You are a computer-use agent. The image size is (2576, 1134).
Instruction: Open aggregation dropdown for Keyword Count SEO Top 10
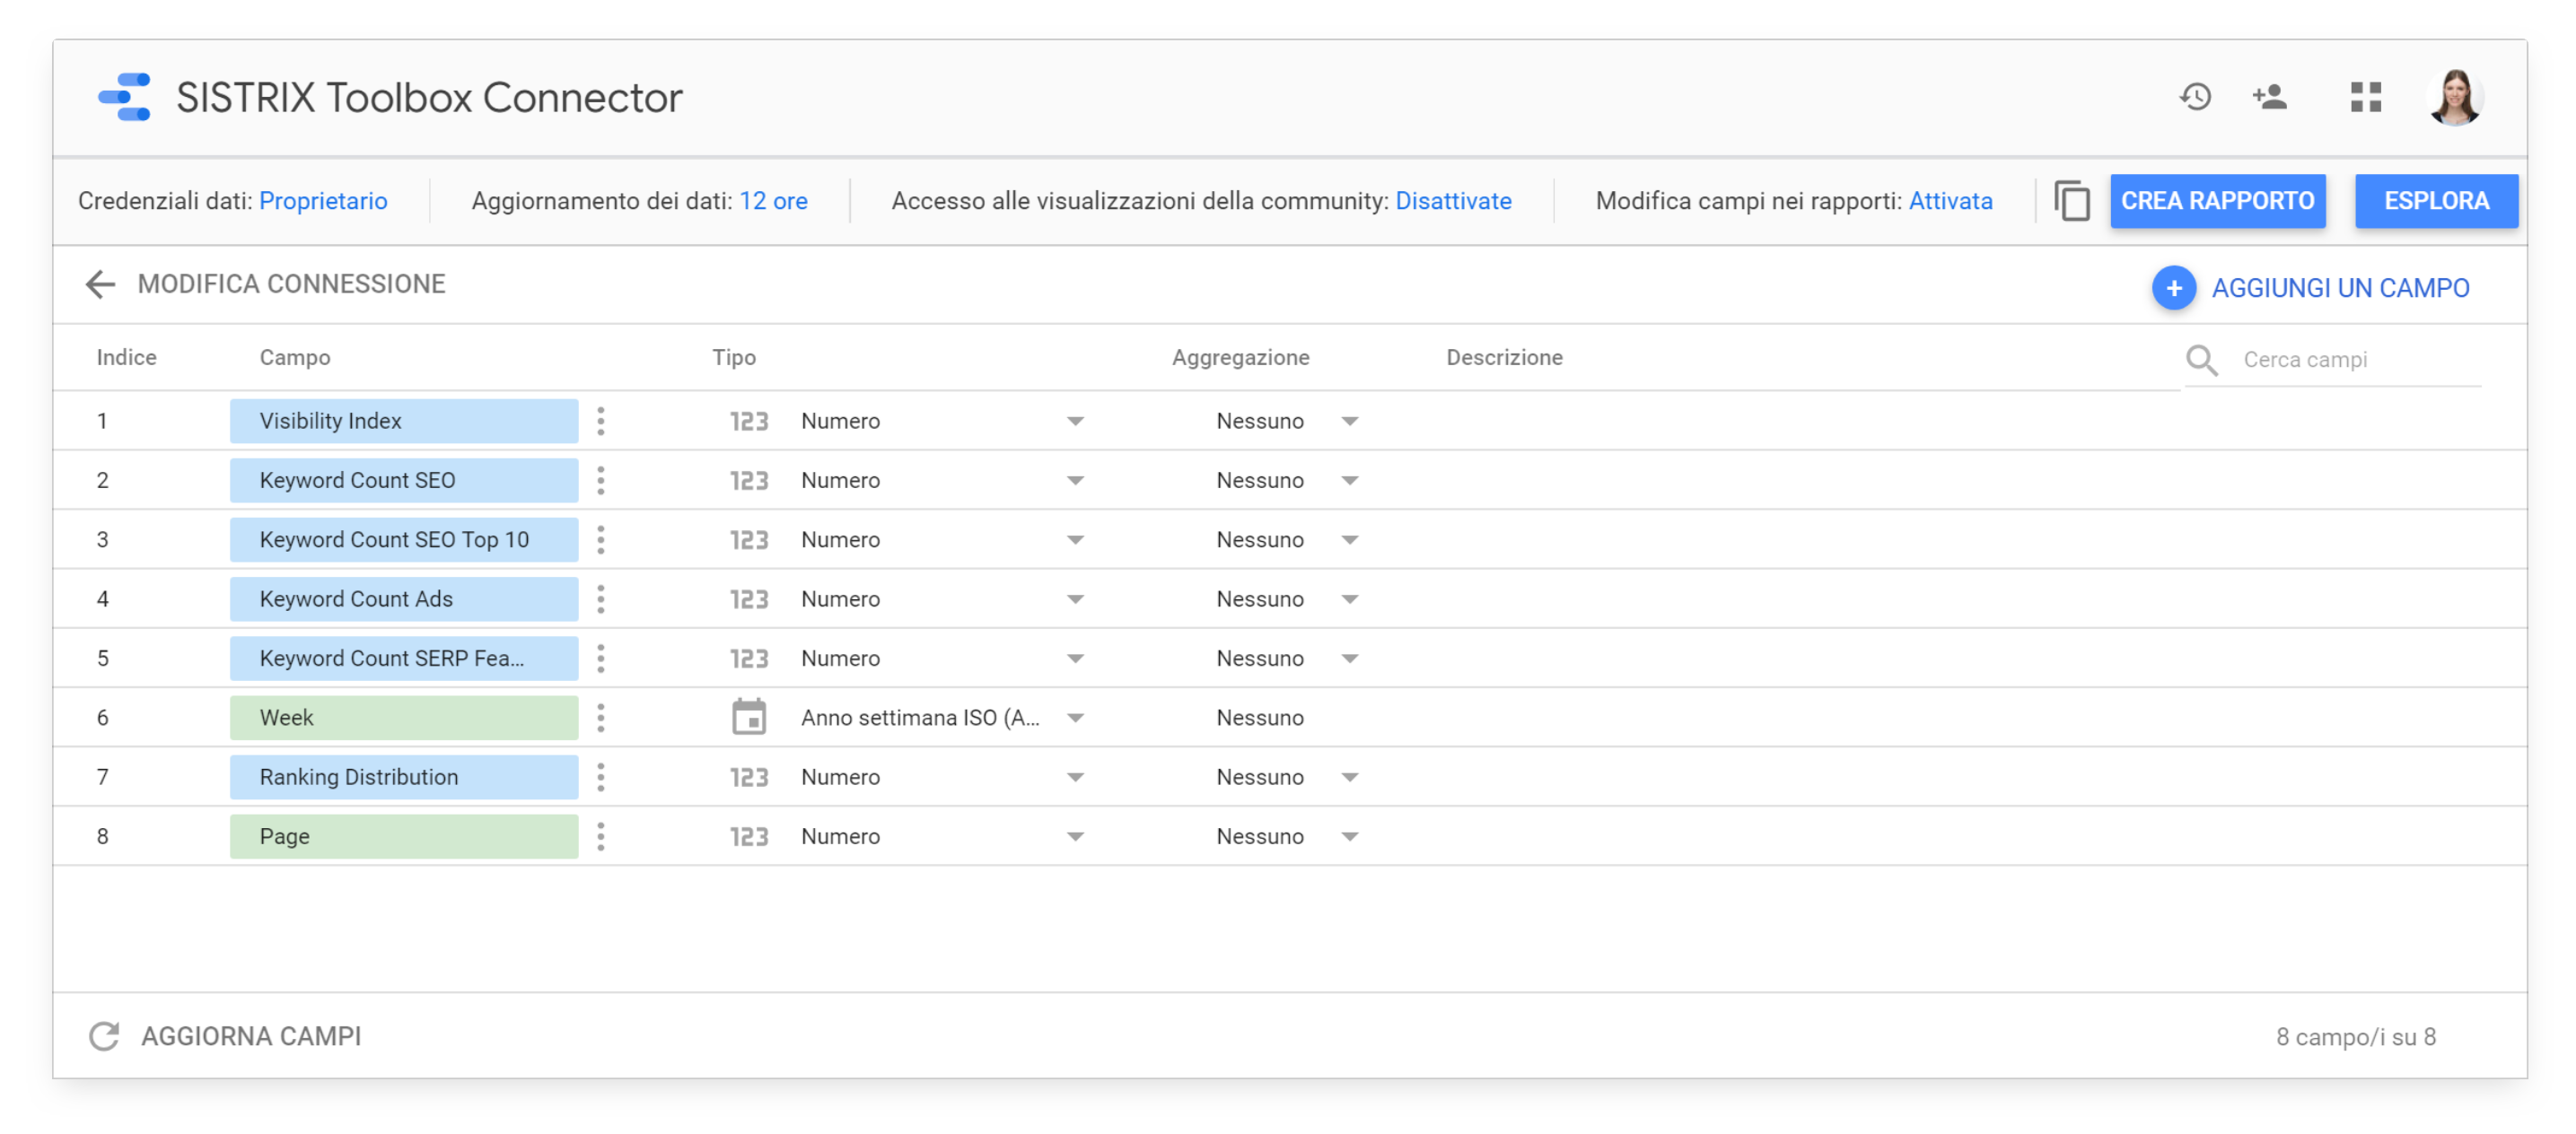[x=1349, y=539]
